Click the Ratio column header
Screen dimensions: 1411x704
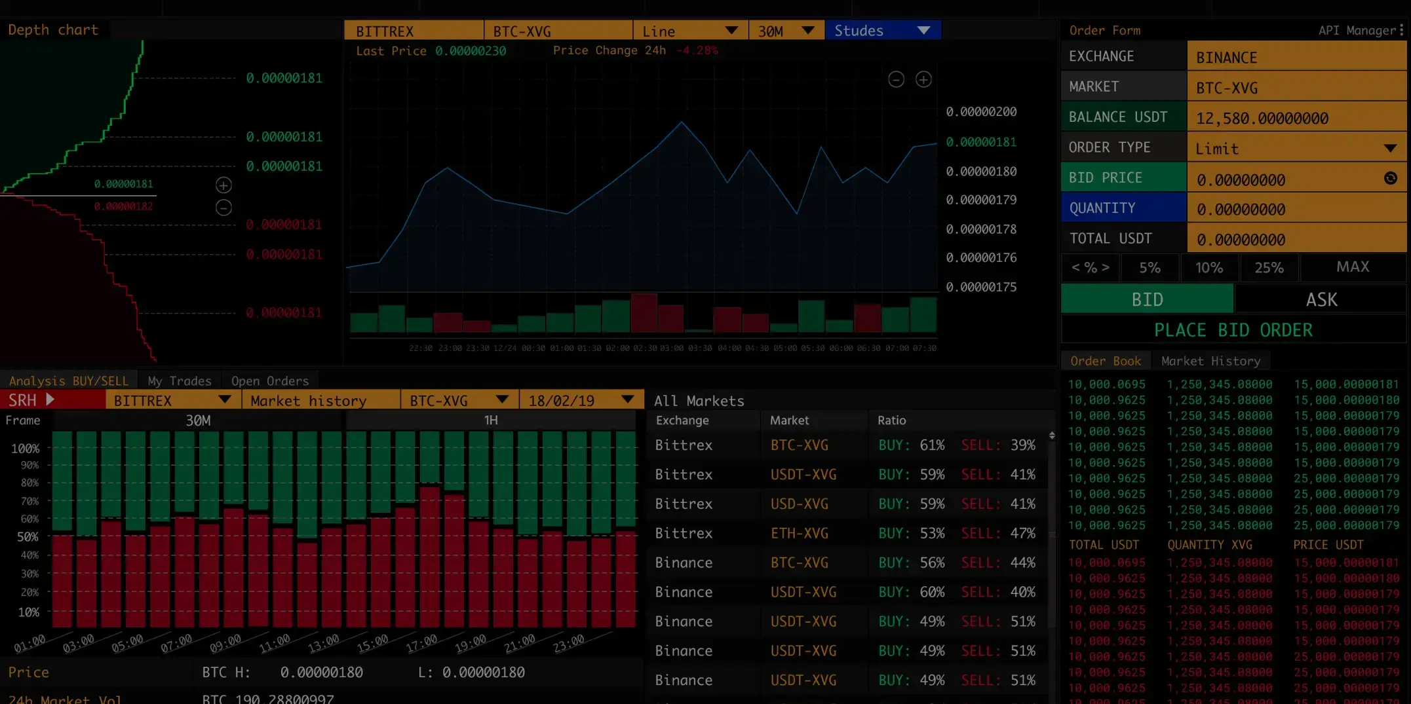coord(891,420)
